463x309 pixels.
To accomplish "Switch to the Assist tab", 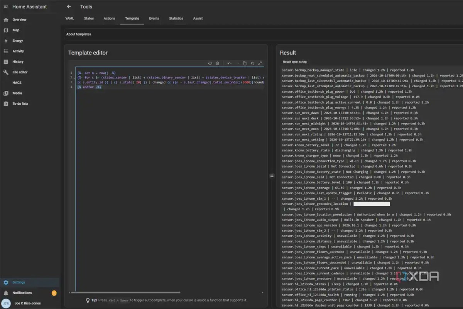I will pyautogui.click(x=198, y=19).
